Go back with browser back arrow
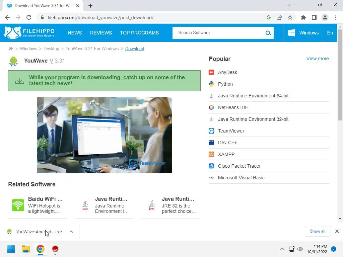 (7, 17)
